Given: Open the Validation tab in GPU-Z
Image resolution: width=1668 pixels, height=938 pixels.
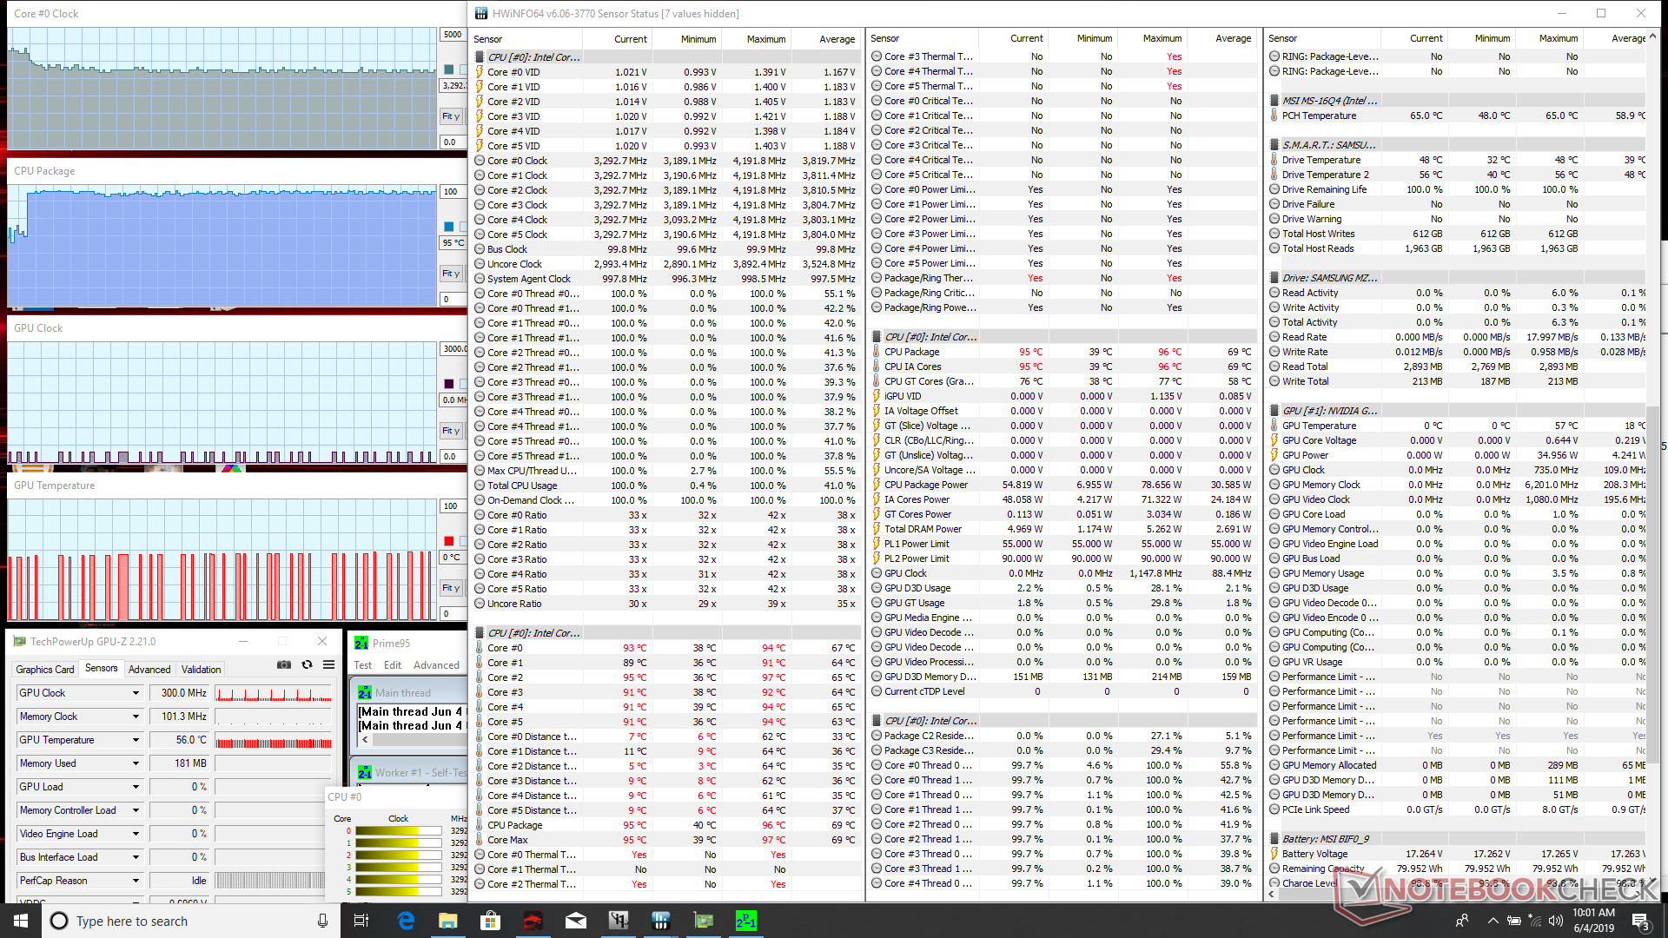Looking at the screenshot, I should point(201,670).
